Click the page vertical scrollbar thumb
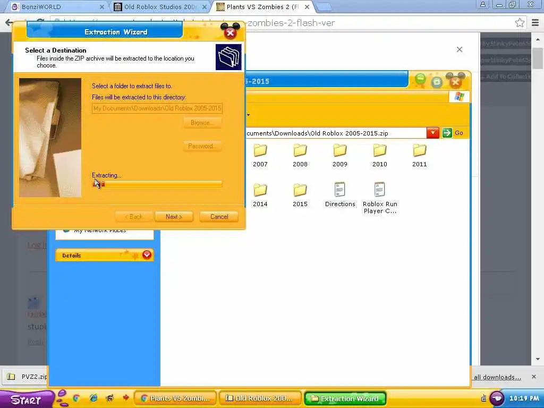Viewport: 544px width, 408px height. [538, 58]
